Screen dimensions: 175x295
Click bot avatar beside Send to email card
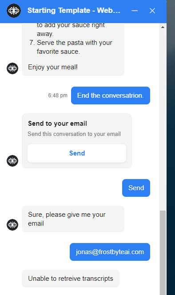click(12, 161)
